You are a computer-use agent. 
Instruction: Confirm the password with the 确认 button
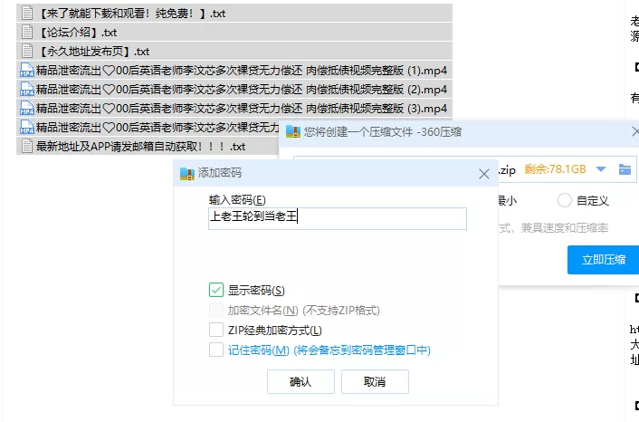click(300, 381)
